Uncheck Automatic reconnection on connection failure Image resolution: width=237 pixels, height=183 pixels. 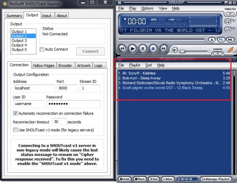coord(15,113)
